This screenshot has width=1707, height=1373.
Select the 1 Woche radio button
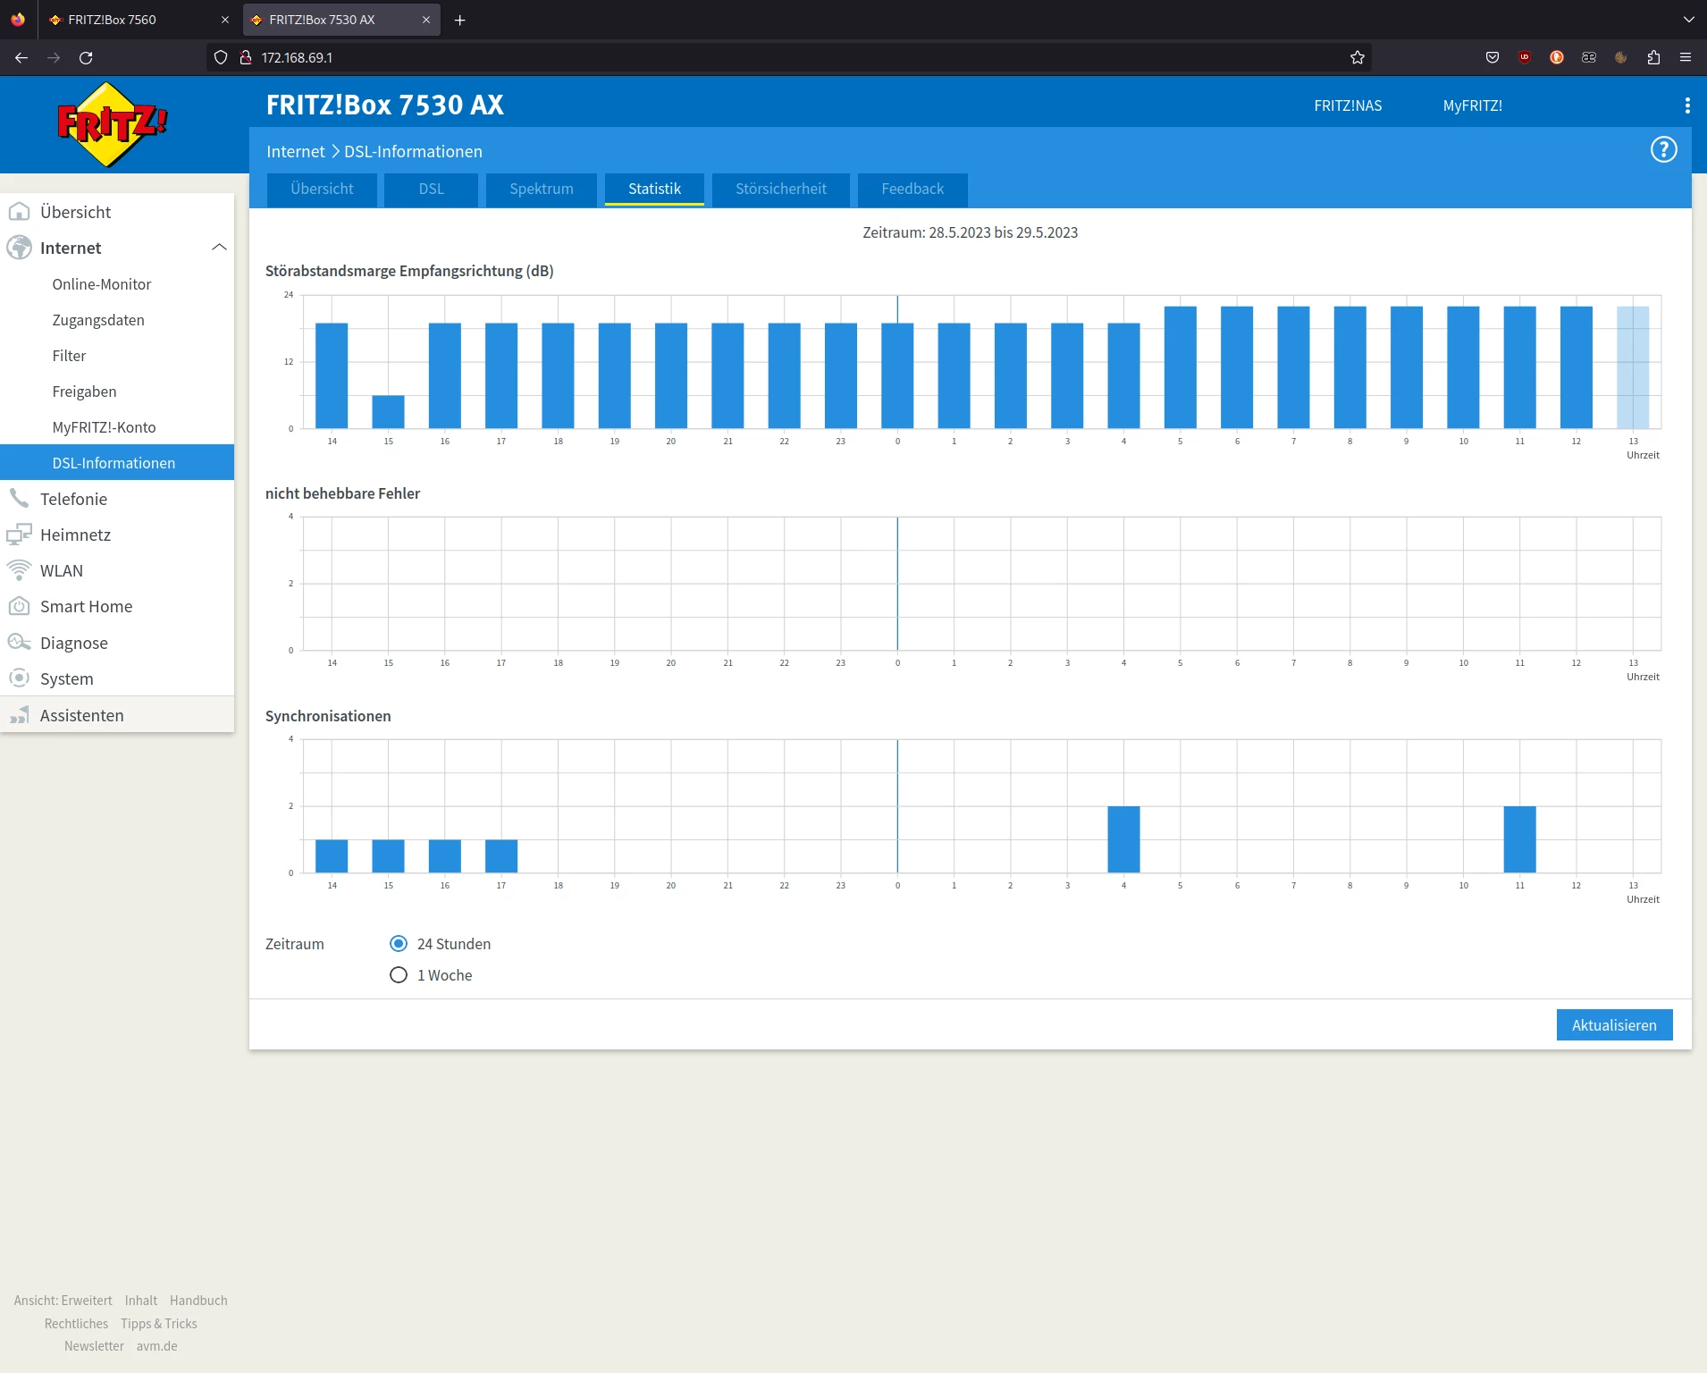[399, 975]
